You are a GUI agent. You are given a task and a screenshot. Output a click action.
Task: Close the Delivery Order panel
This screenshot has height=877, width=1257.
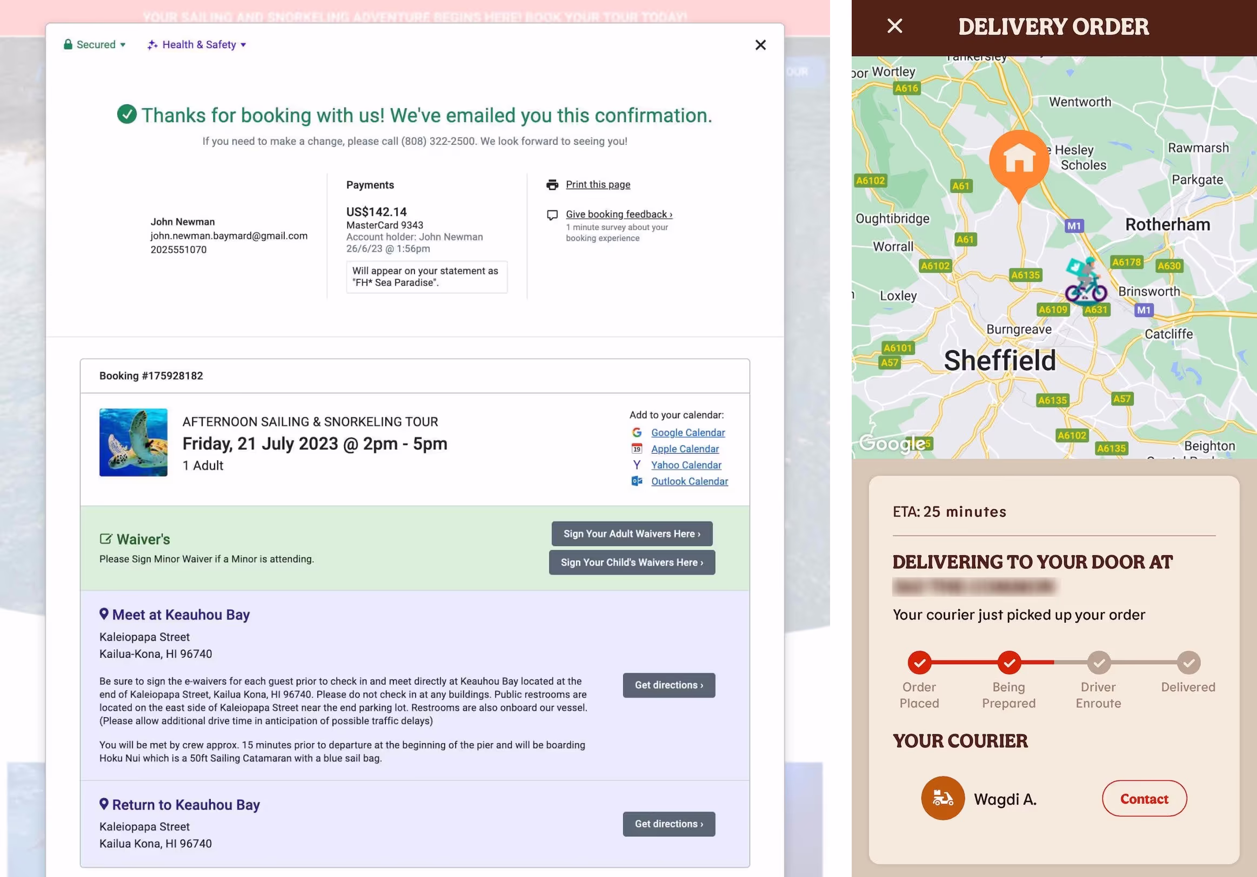point(894,26)
